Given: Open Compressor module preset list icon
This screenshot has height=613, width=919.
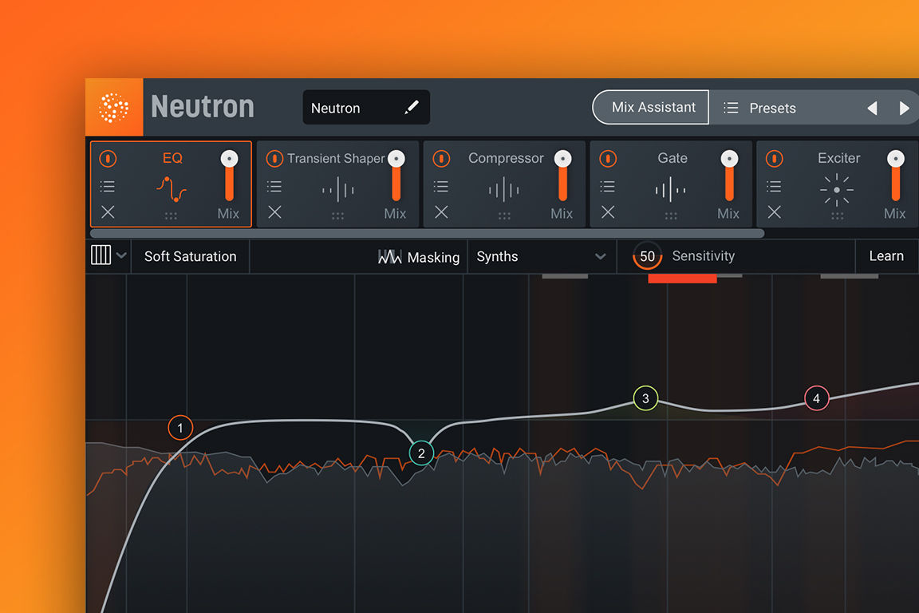Looking at the screenshot, I should [440, 187].
